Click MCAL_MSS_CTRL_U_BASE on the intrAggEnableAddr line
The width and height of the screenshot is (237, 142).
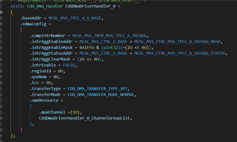click(103, 42)
